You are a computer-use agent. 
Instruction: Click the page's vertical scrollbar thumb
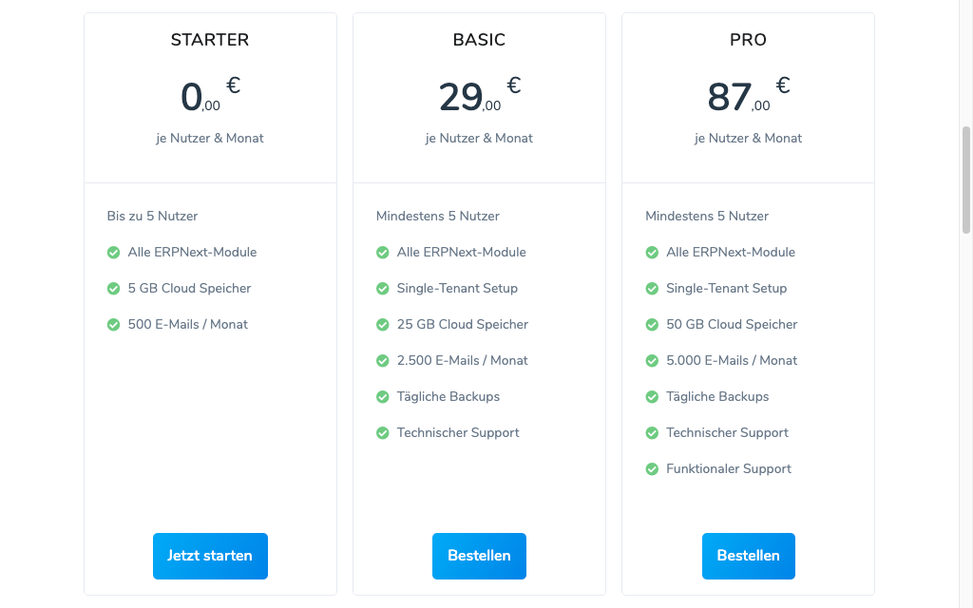coord(966,180)
